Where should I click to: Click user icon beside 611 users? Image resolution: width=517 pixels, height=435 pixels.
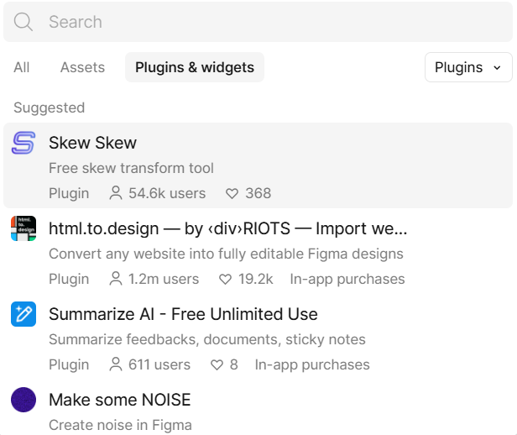116,364
